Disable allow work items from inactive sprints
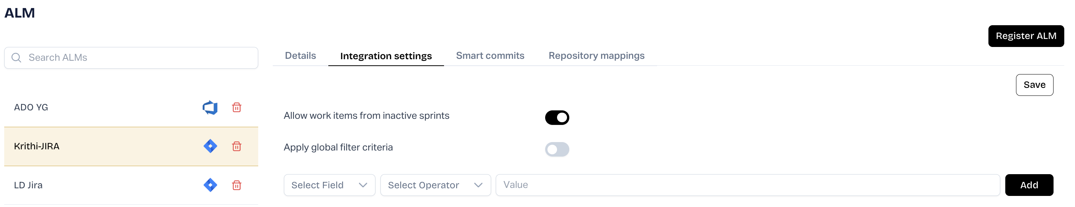Screen dimensions: 1075x207 point(557,118)
